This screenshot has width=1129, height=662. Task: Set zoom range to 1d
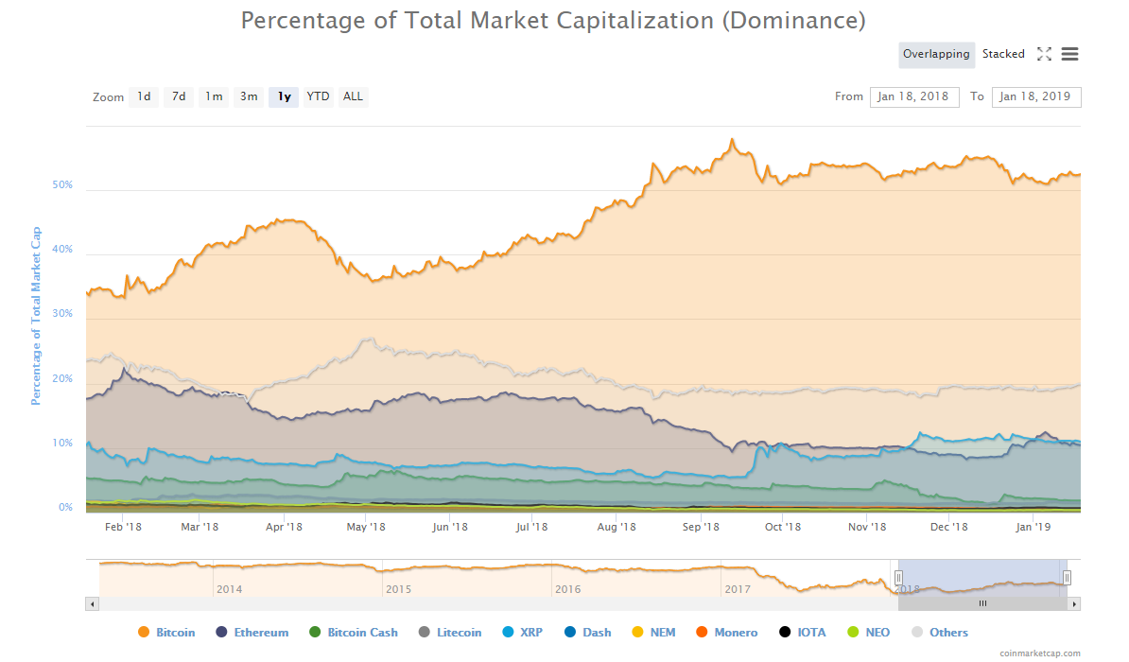pyautogui.click(x=144, y=96)
